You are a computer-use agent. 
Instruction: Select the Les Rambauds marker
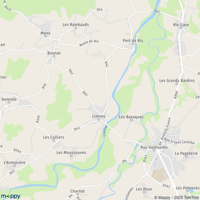[x=76, y=28]
